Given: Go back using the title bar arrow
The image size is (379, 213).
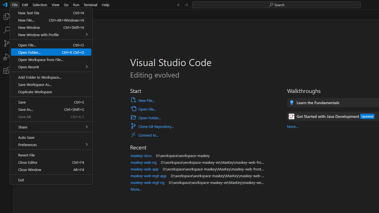Looking at the screenshot, I should 179,5.
